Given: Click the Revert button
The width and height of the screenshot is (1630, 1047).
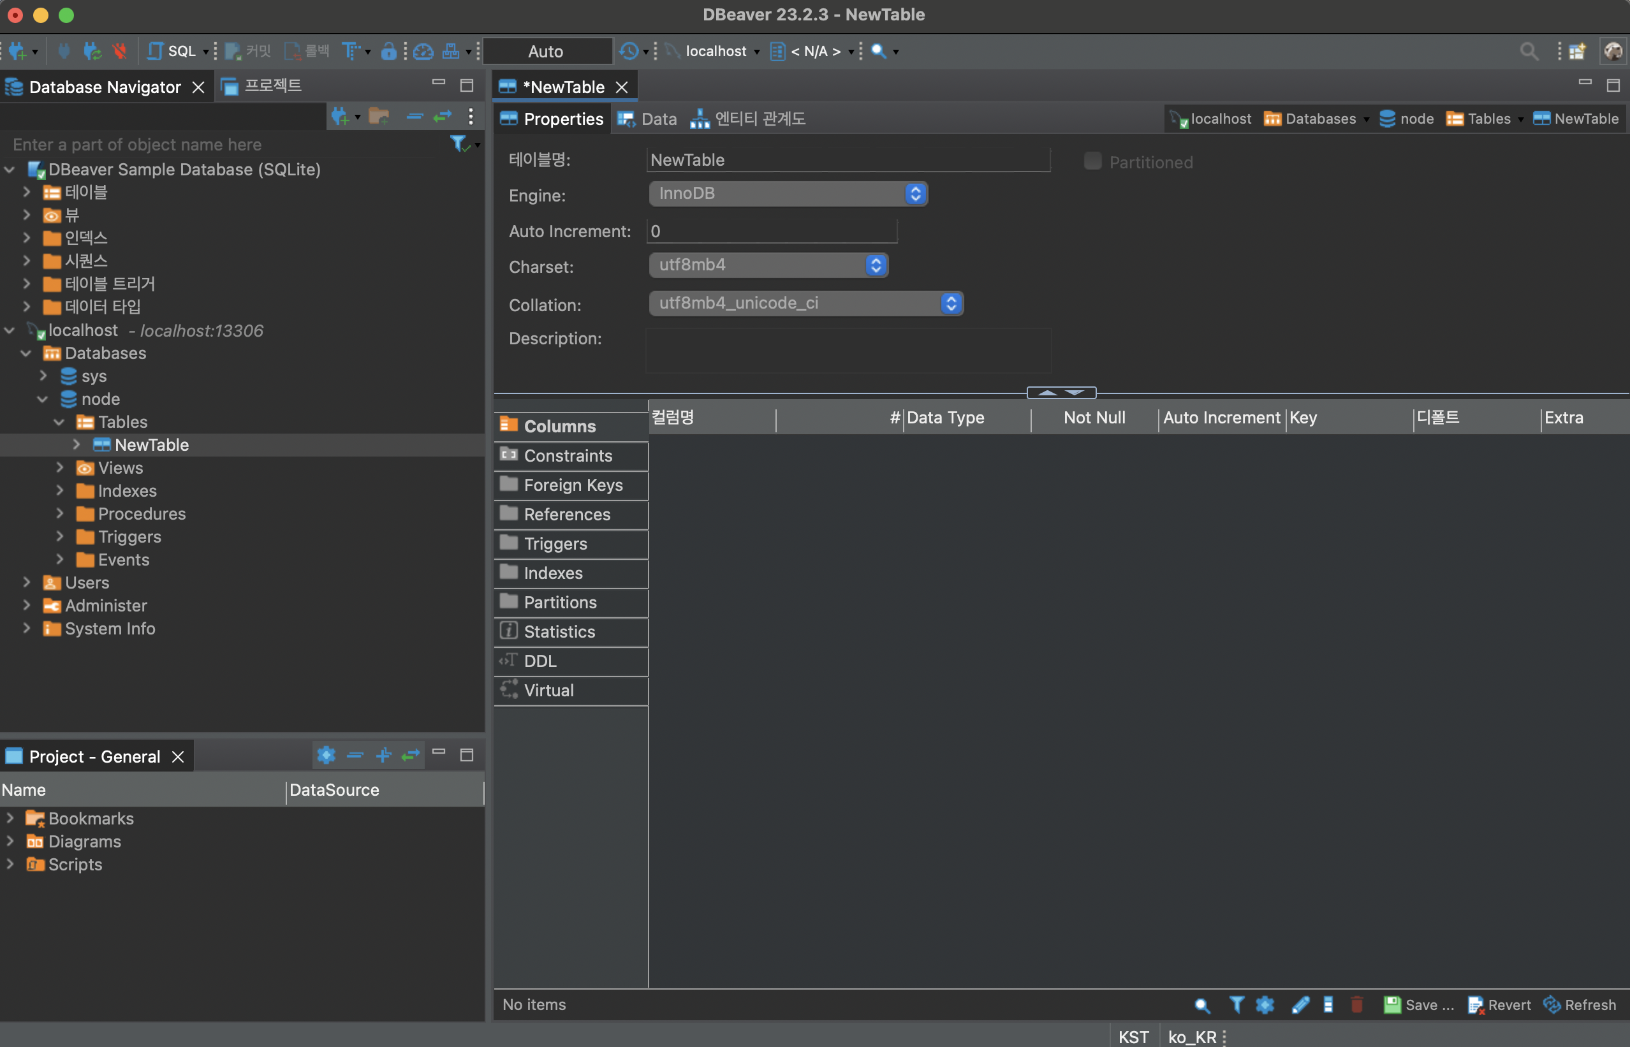Looking at the screenshot, I should pos(1499,1005).
